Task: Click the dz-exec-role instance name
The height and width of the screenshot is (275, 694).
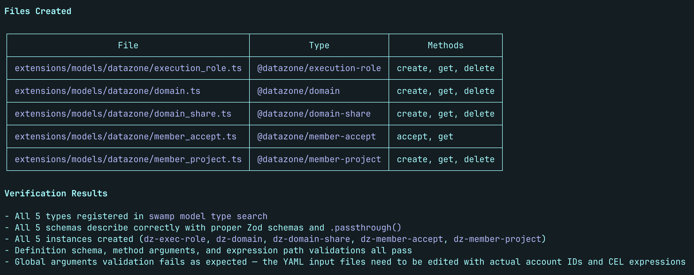Action: [175, 239]
